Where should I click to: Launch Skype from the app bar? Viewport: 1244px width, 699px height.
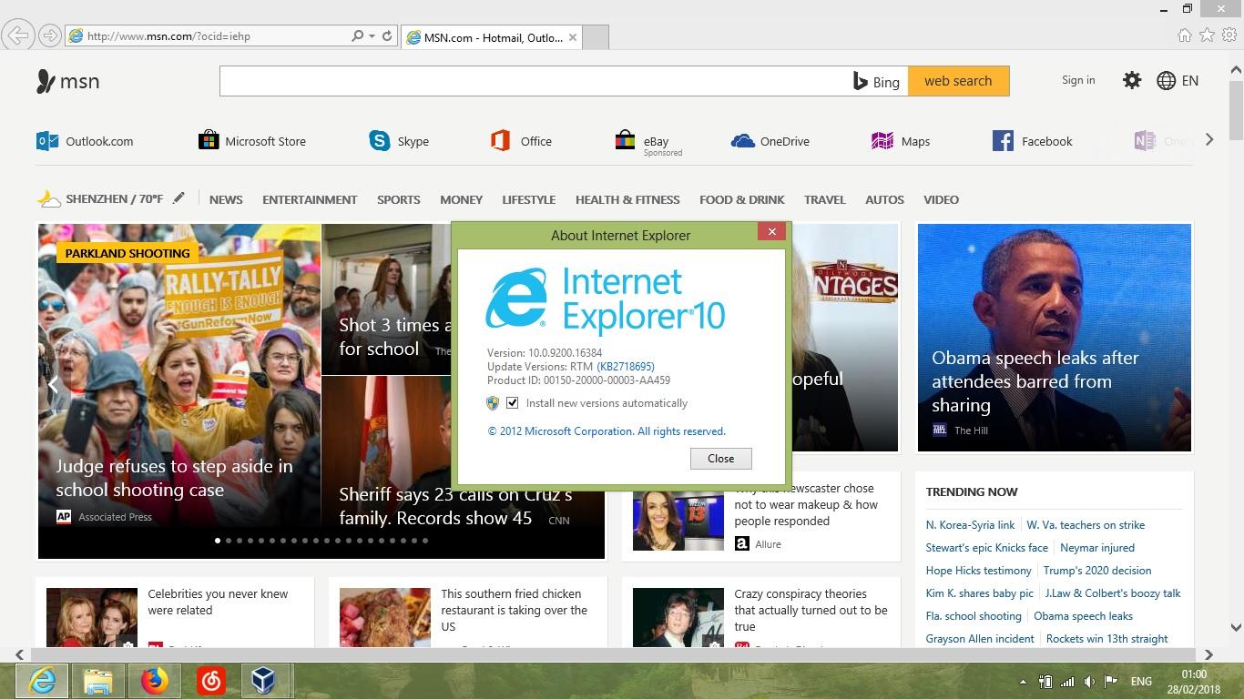[398, 141]
